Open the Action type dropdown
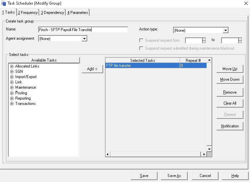The width and height of the screenshot is (250, 182). (225, 30)
